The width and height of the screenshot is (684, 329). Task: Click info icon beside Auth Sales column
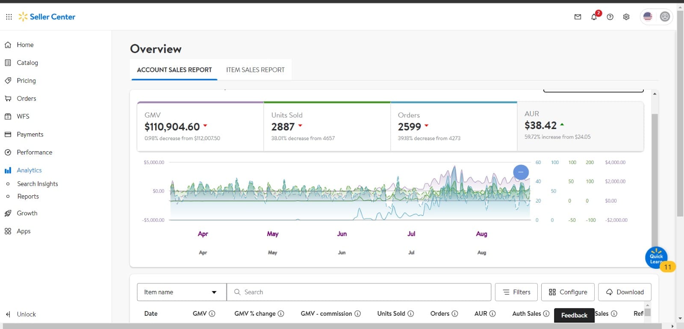pyautogui.click(x=546, y=314)
